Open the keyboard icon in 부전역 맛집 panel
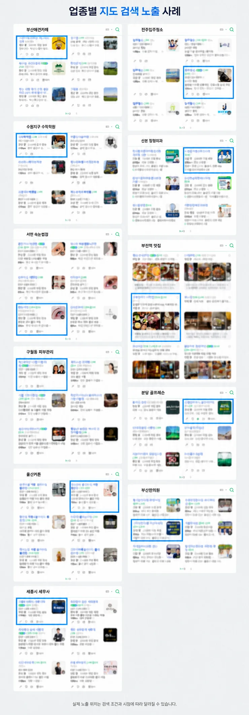Viewport: 249px width, 715px height. coord(221,246)
